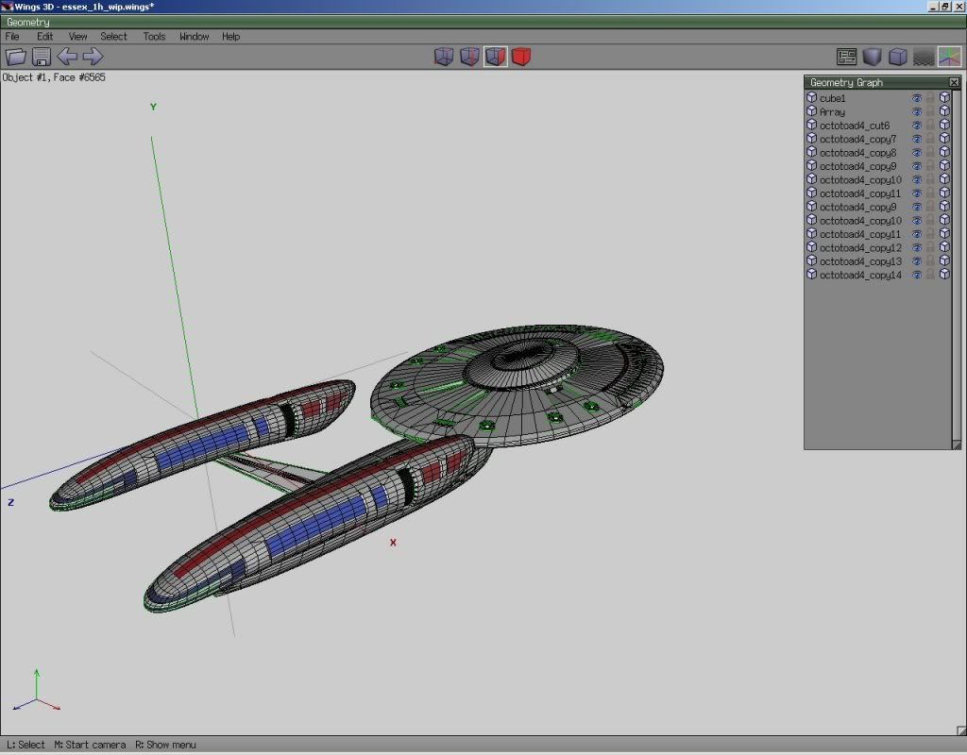
Task: Toggle flat/smooth shading cube icon
Action: 872,57
